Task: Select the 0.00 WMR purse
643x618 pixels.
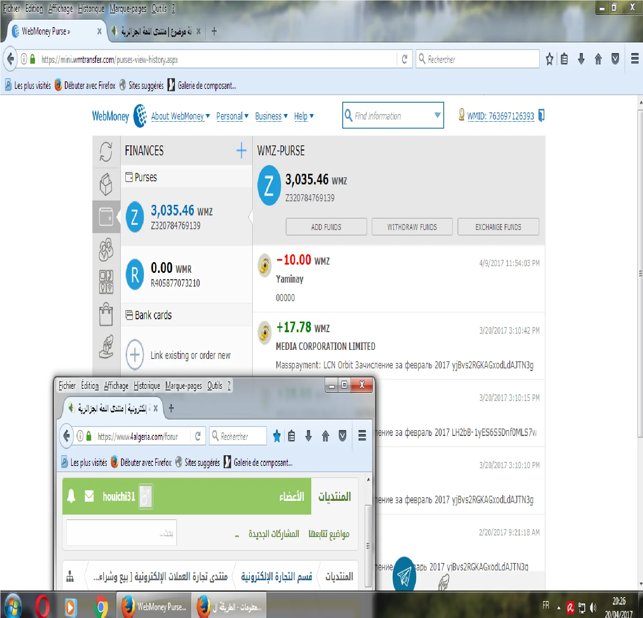Action: coord(175,274)
